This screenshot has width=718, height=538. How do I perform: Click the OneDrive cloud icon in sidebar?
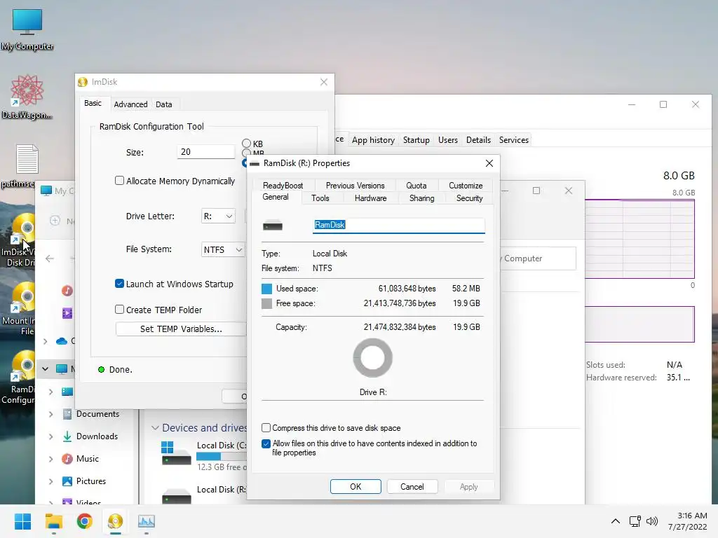[62, 341]
